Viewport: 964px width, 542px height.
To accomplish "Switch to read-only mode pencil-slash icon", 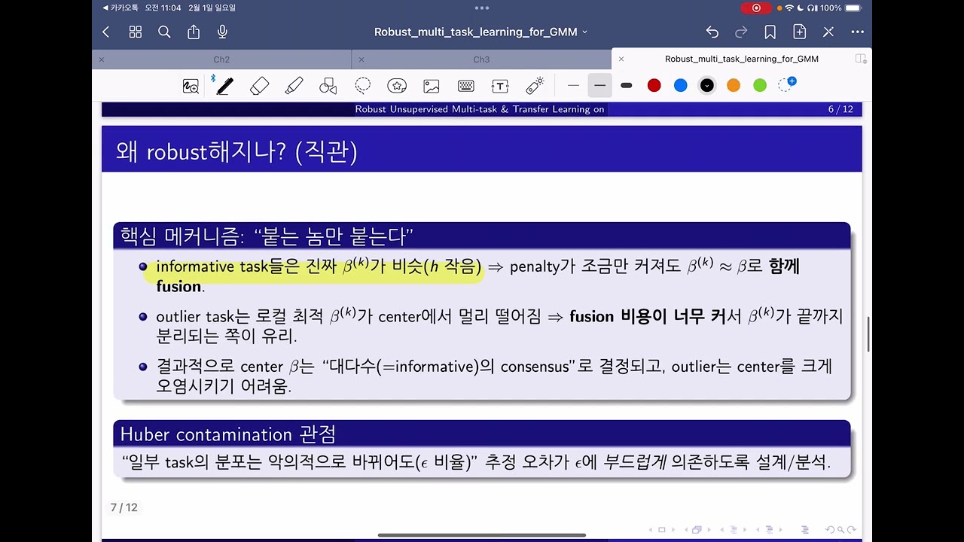I will [x=828, y=32].
